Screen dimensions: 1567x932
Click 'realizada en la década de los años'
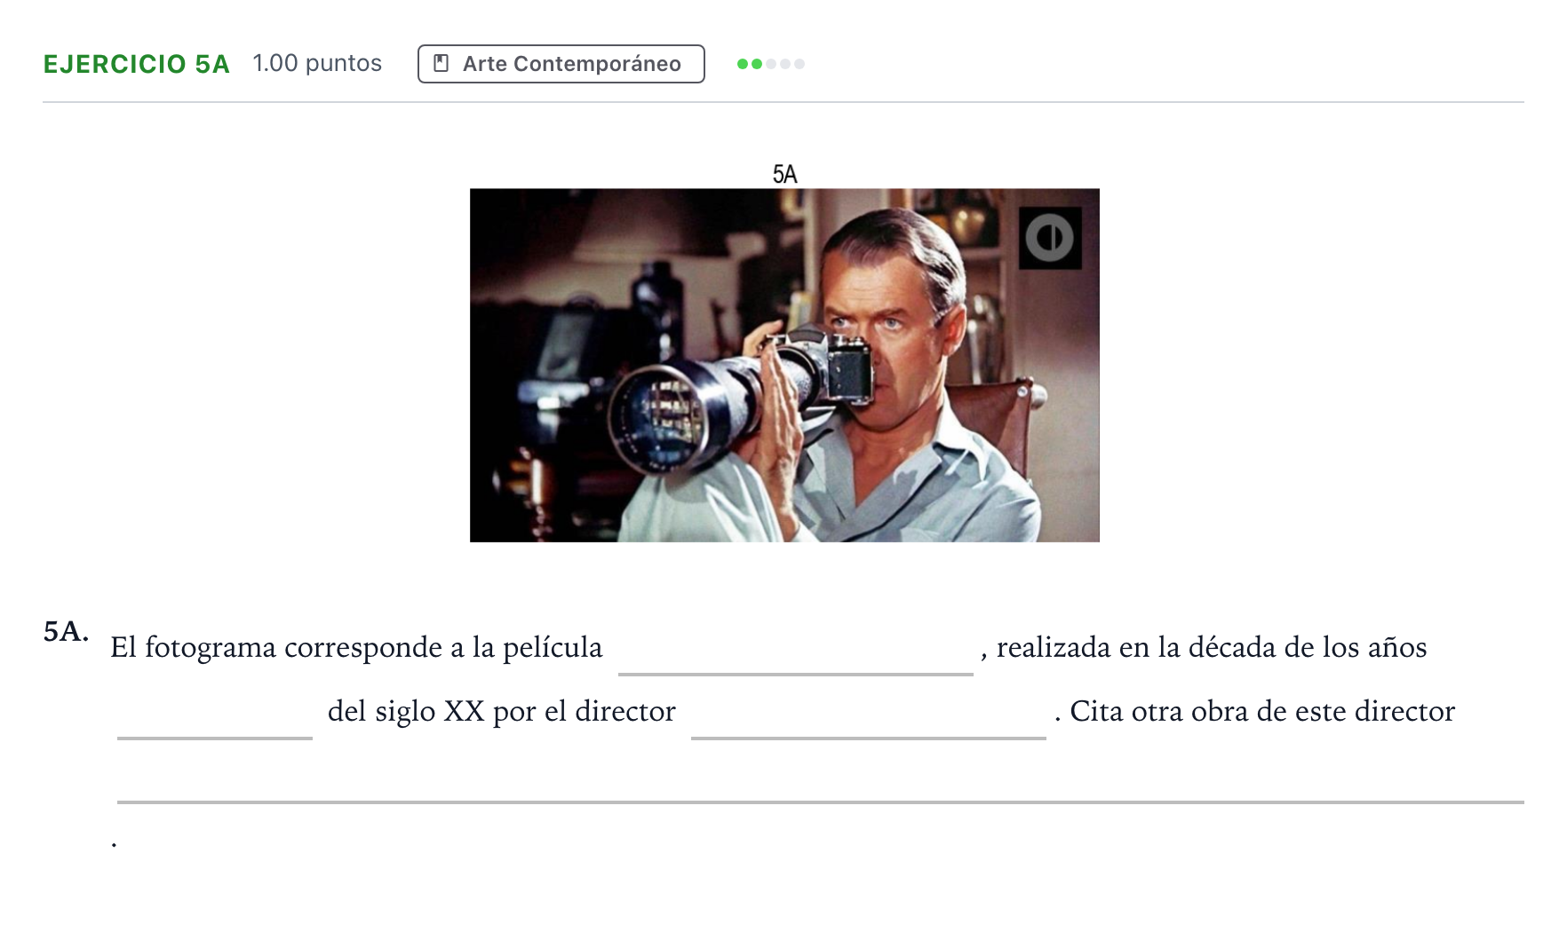1212,647
